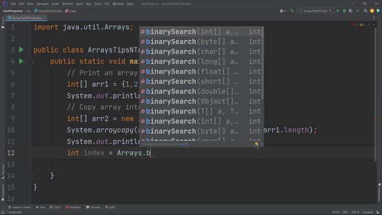Open the Terminal tool window

tap(93, 207)
